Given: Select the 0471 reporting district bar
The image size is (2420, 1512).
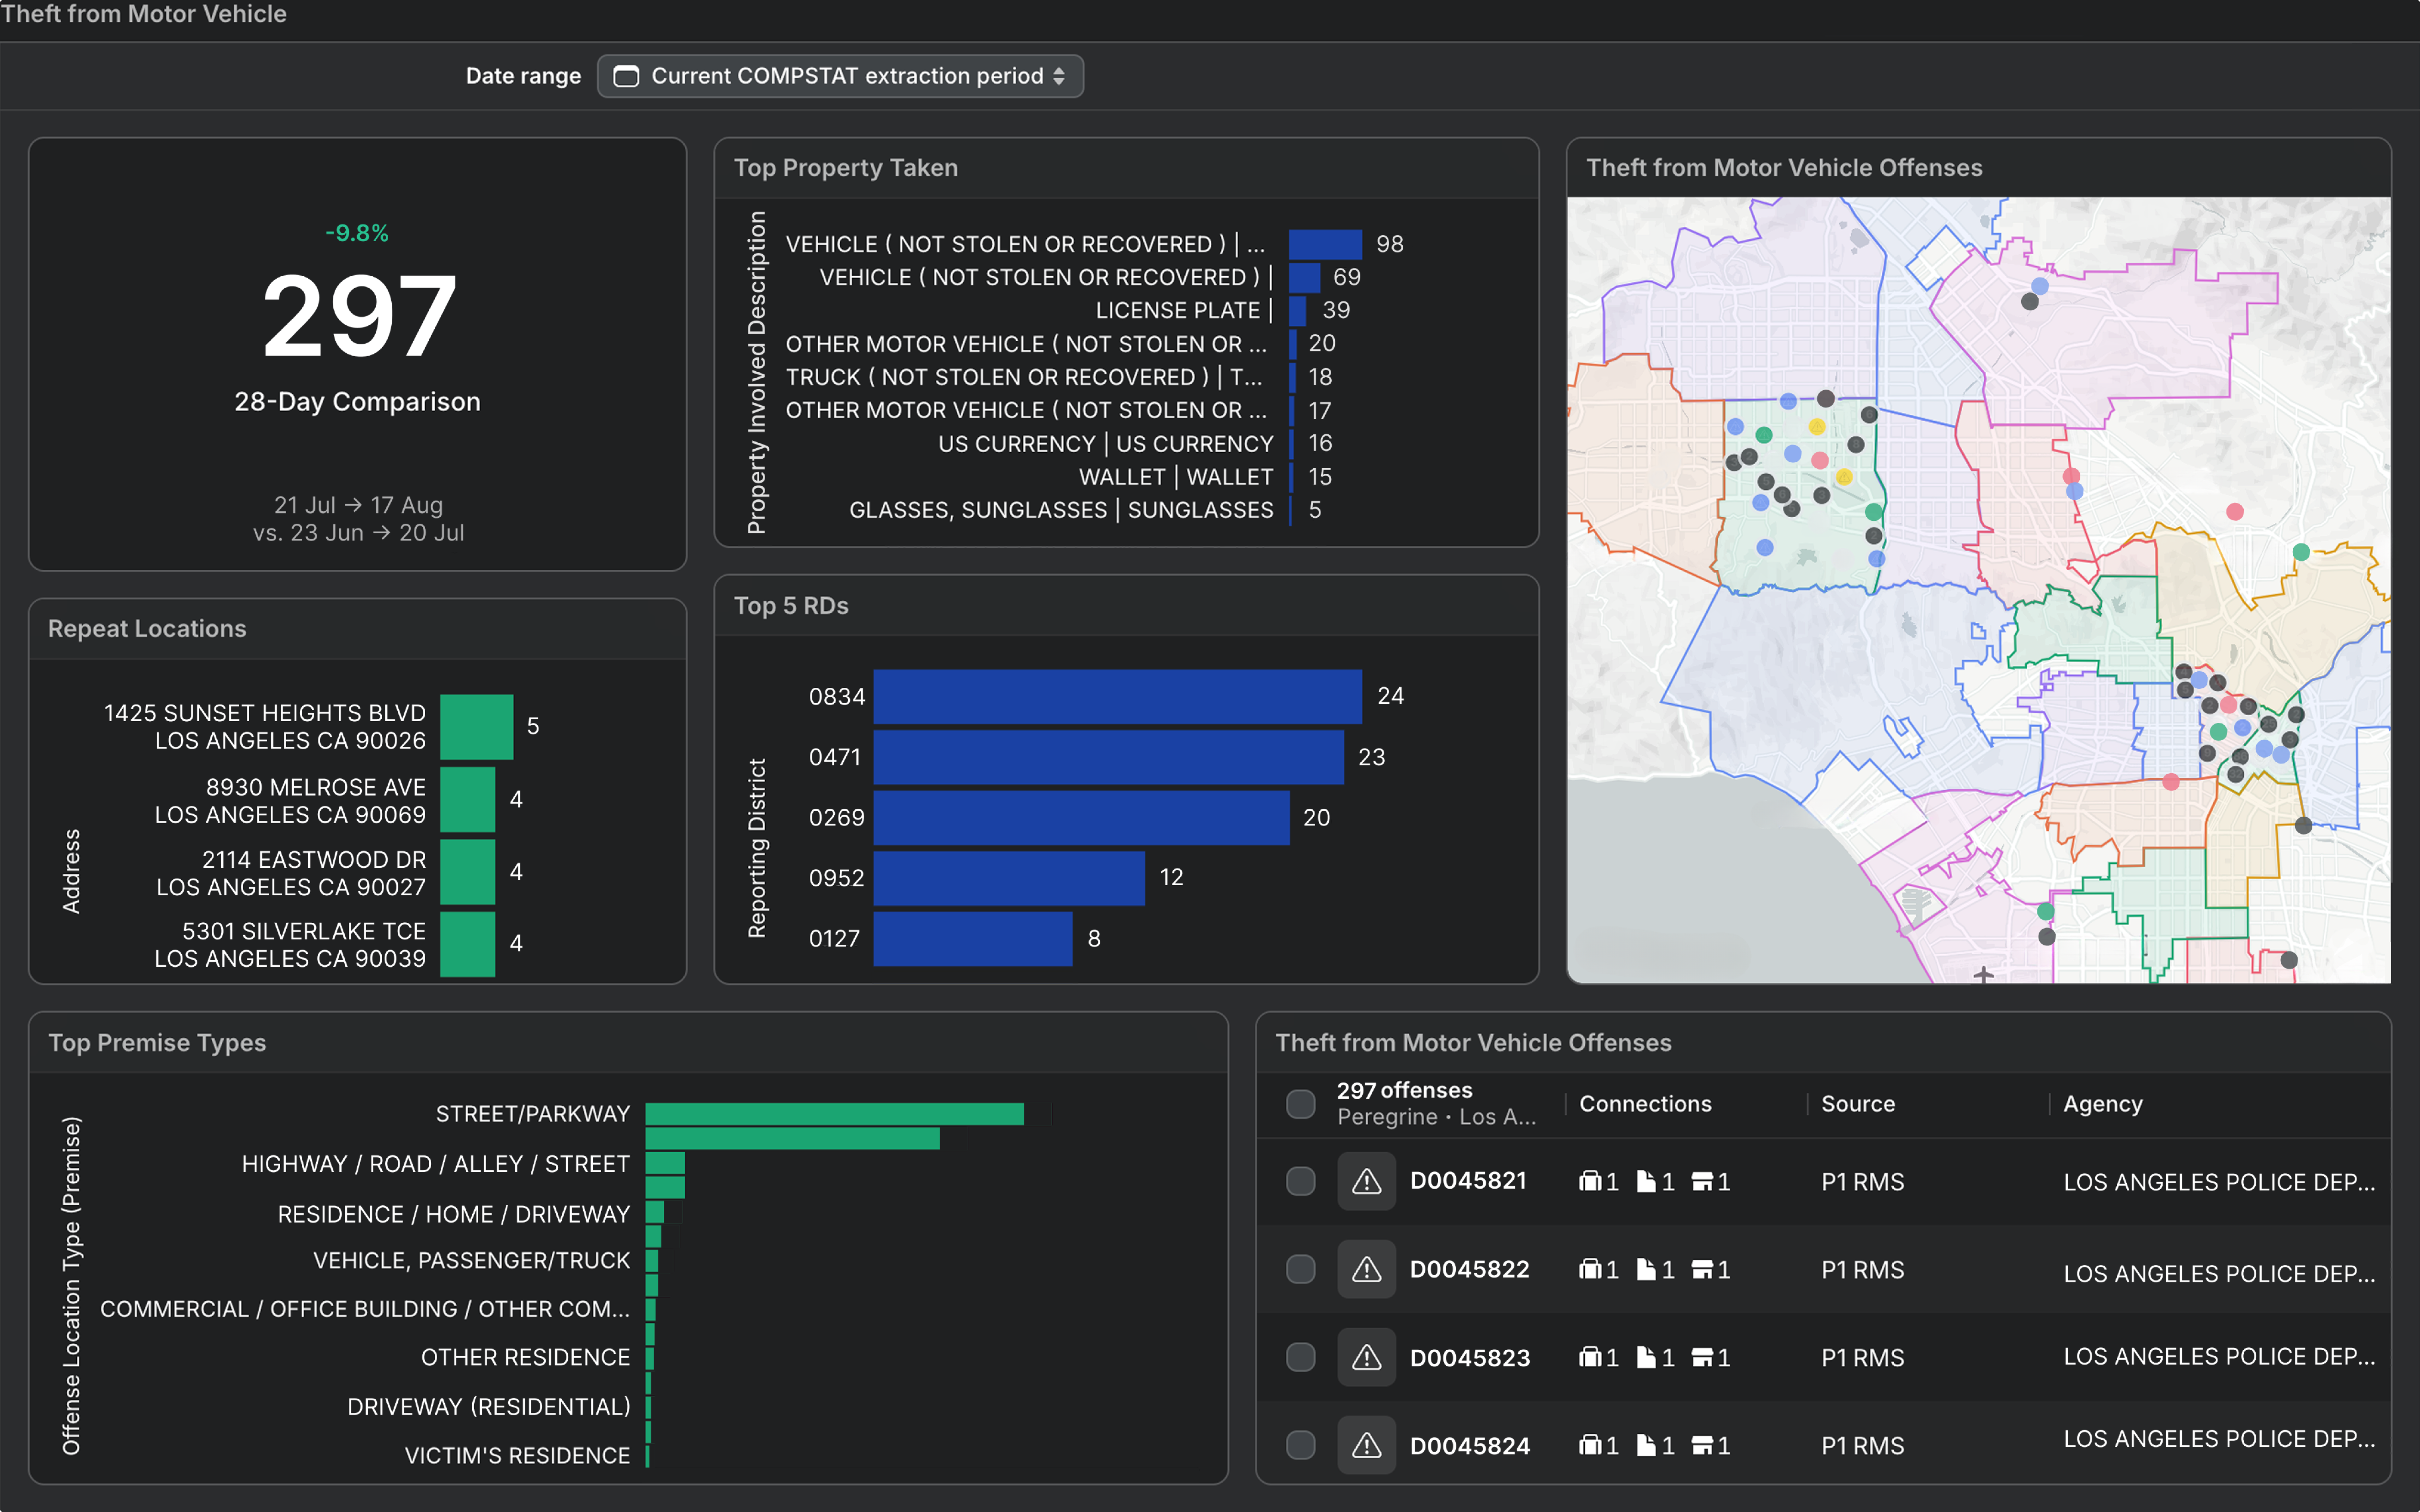Looking at the screenshot, I should point(1109,757).
